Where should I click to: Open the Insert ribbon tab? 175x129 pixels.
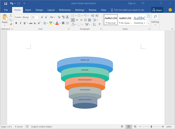[x=28, y=10]
